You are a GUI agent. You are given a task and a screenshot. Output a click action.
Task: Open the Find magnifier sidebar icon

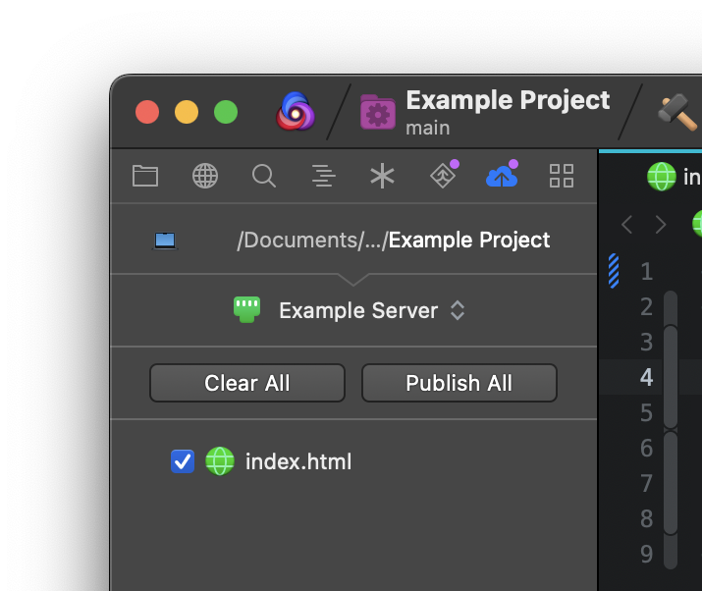(264, 176)
